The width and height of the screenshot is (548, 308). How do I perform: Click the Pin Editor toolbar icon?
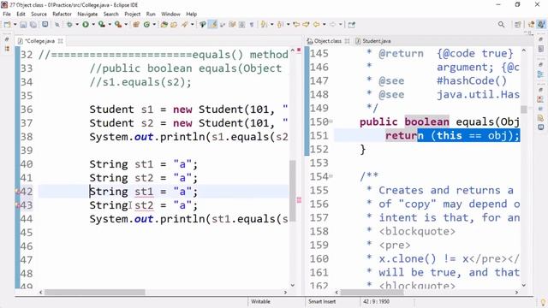[352, 25]
